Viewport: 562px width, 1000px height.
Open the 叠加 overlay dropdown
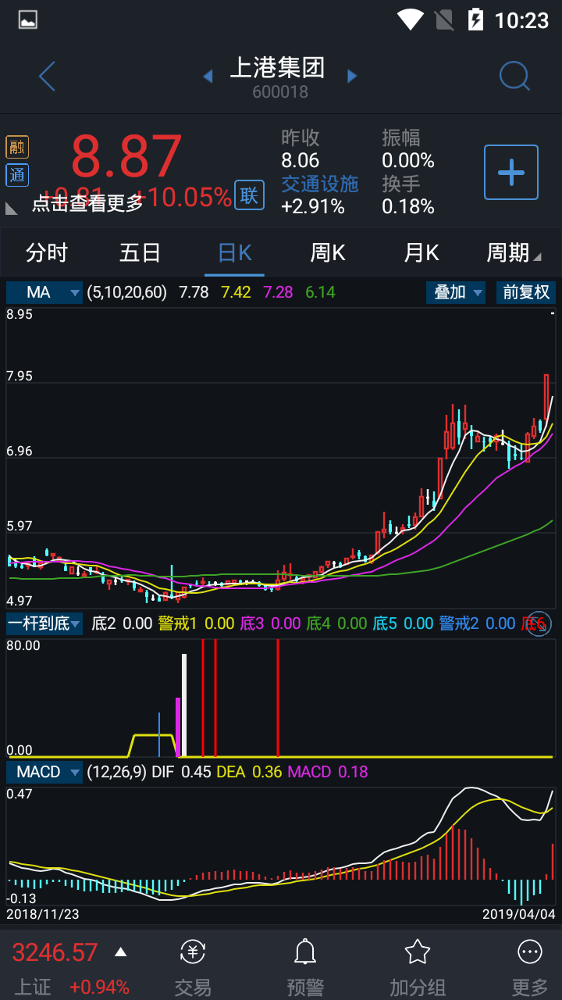click(457, 292)
